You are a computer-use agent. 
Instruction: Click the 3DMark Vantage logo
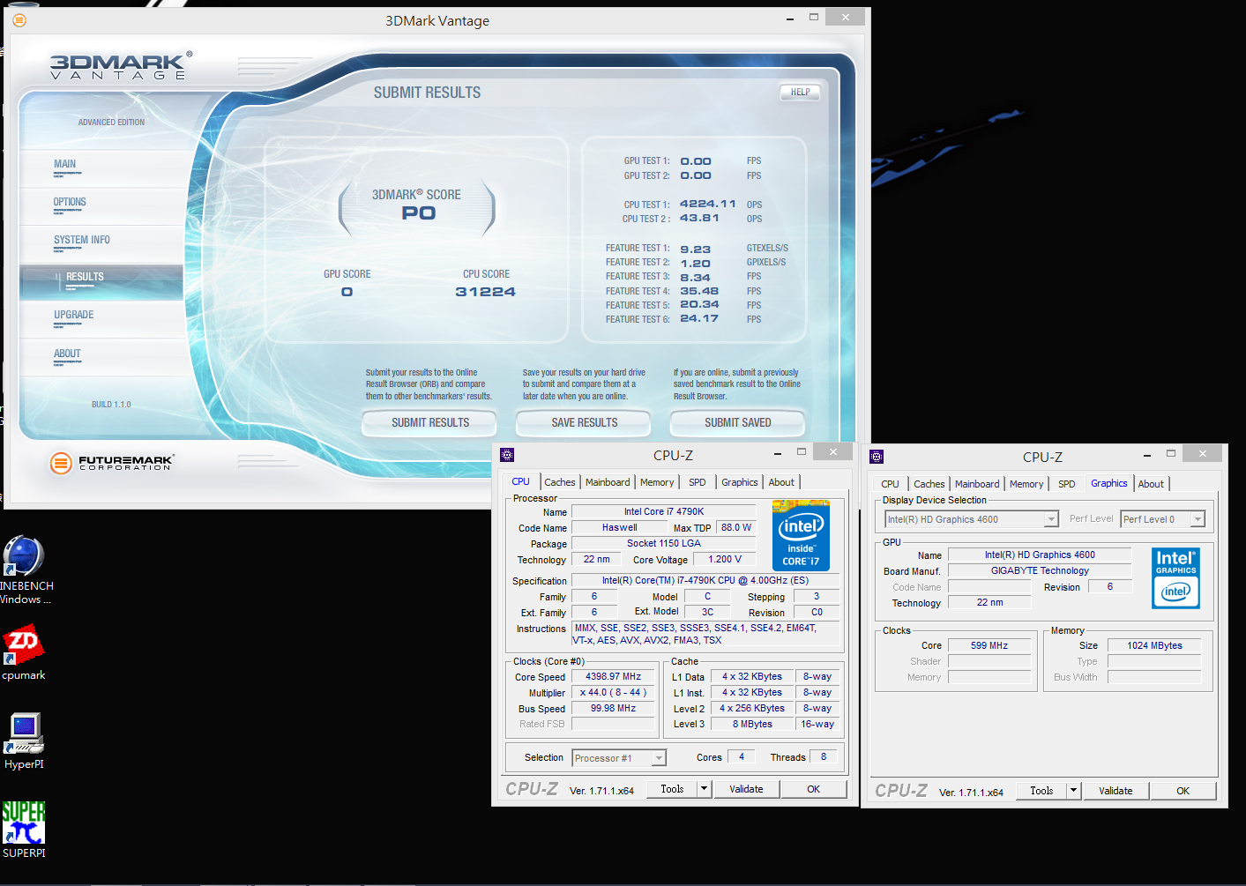tap(121, 66)
